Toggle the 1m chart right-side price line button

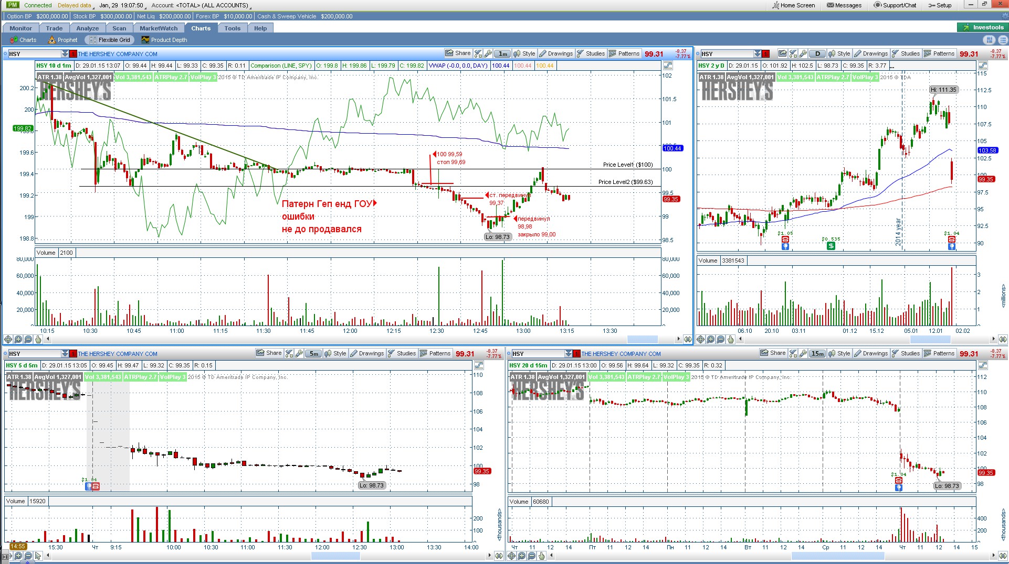point(668,66)
